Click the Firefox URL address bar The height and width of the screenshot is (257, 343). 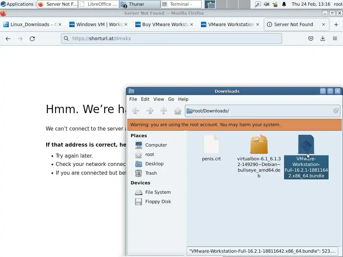171,38
